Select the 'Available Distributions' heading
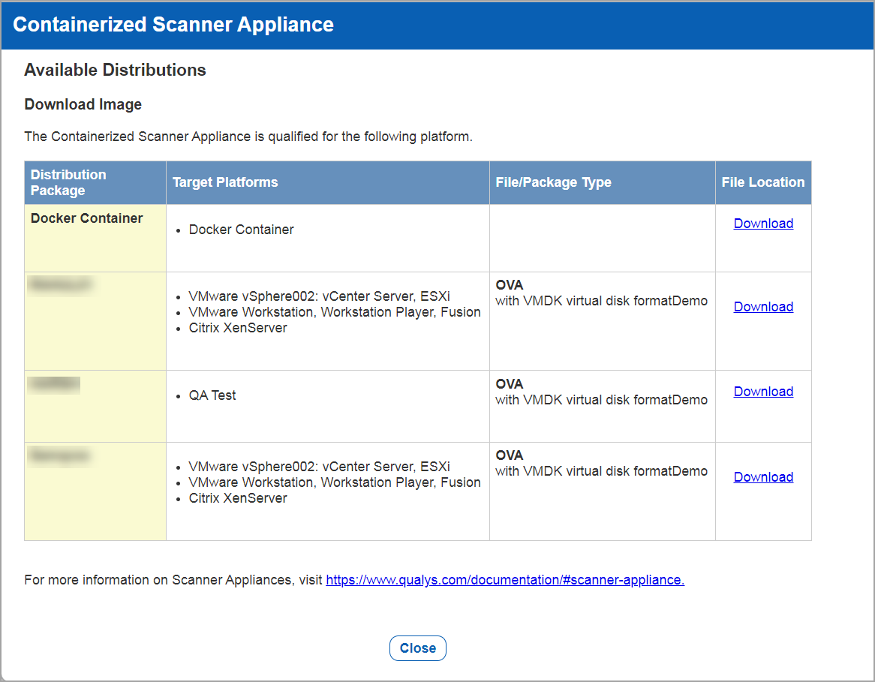Viewport: 875px width, 682px height. pyautogui.click(x=115, y=70)
